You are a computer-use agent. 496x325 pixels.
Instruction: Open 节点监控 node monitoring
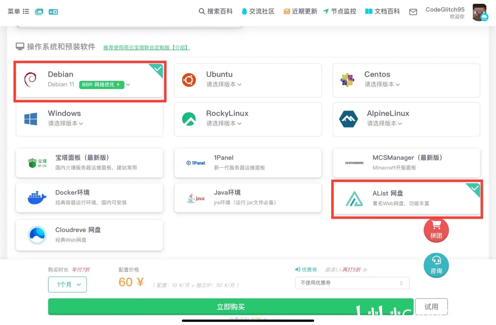tap(340, 11)
